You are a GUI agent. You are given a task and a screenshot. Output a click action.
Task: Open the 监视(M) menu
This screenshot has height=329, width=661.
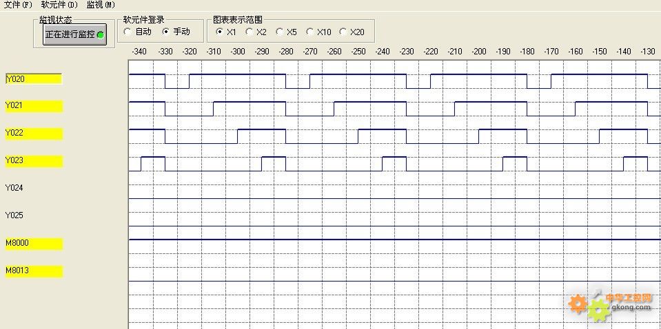click(101, 5)
